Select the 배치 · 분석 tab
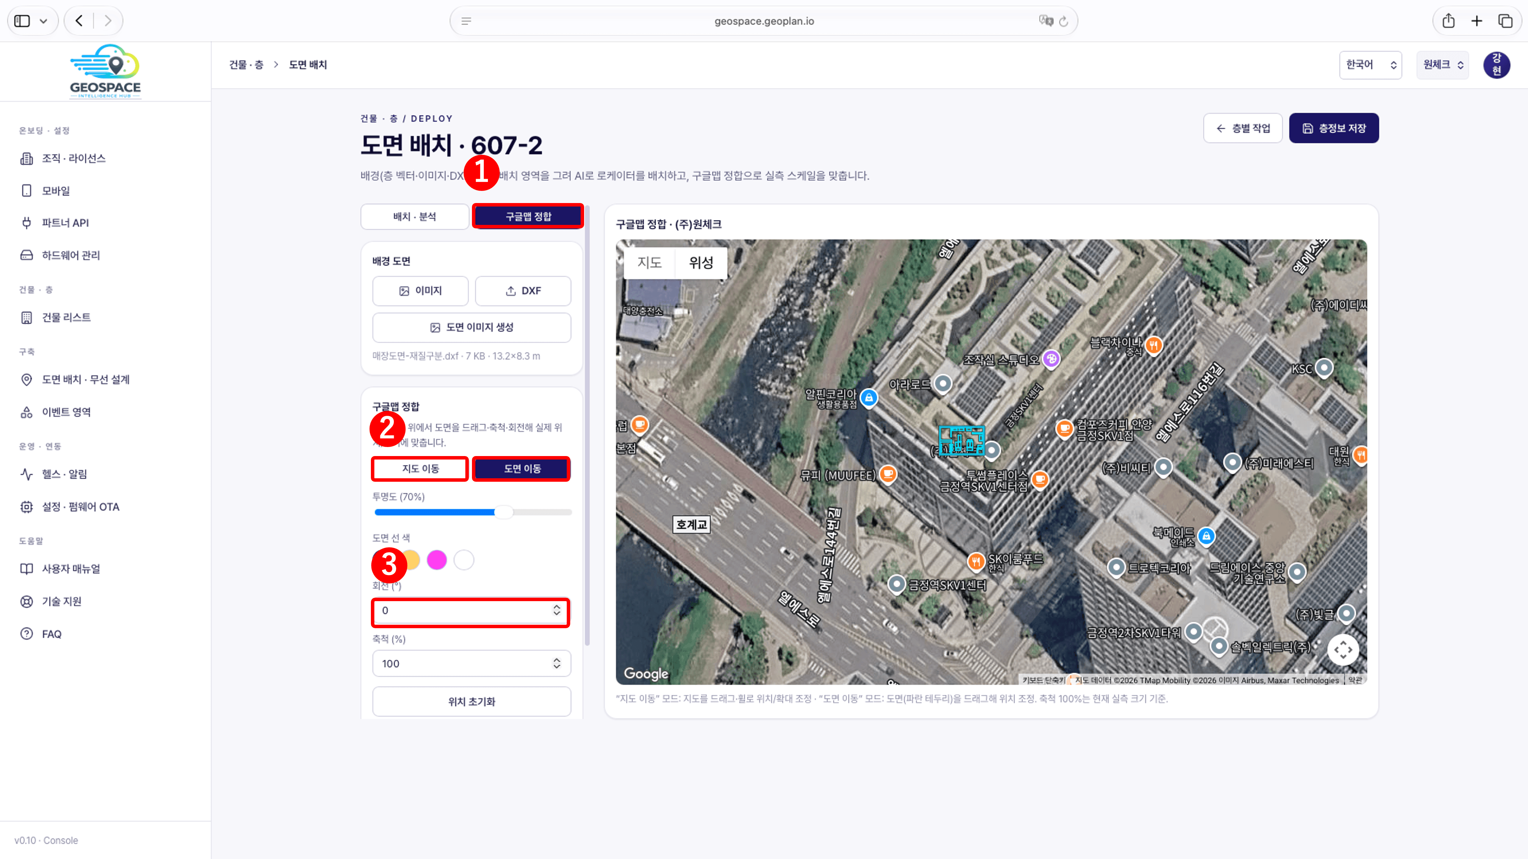The height and width of the screenshot is (859, 1528). [x=415, y=216]
